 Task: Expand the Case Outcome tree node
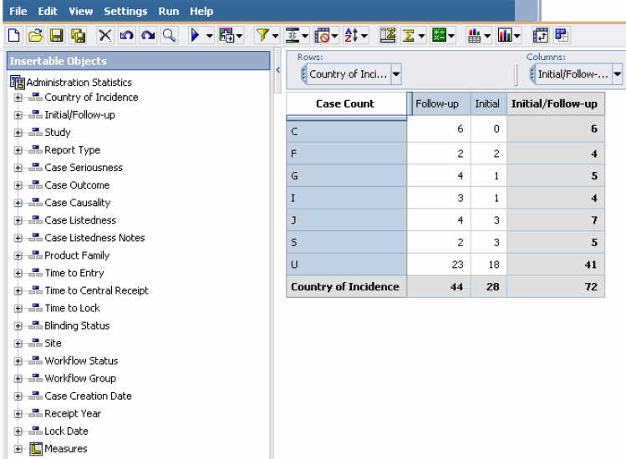[x=18, y=185]
